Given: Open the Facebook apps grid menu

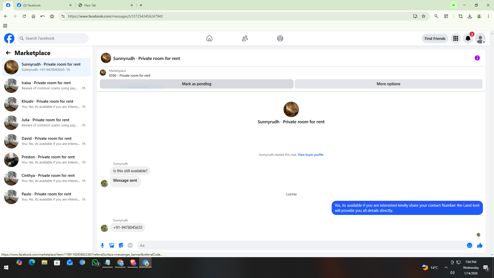Looking at the screenshot, I should [x=455, y=38].
